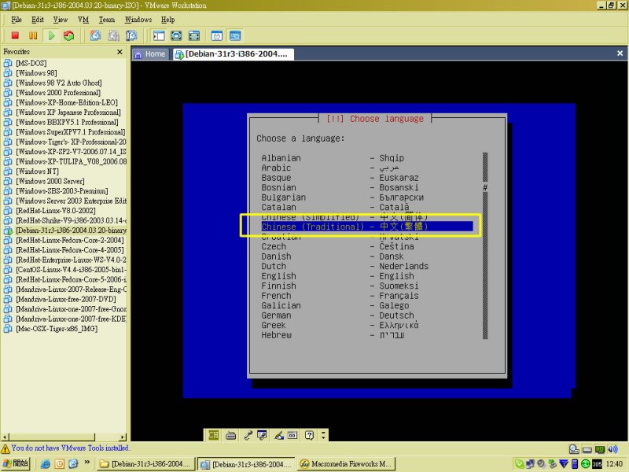Switch to Macromedia Fireworks taskbar button
This screenshot has width=629, height=472.
coord(346,464)
